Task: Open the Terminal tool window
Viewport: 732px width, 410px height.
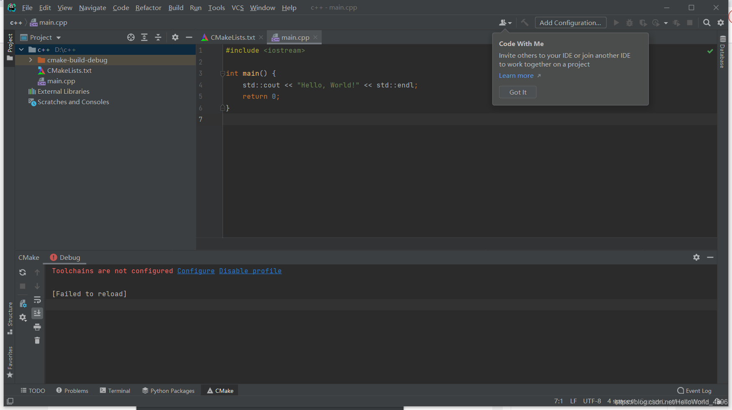Action: click(x=115, y=391)
